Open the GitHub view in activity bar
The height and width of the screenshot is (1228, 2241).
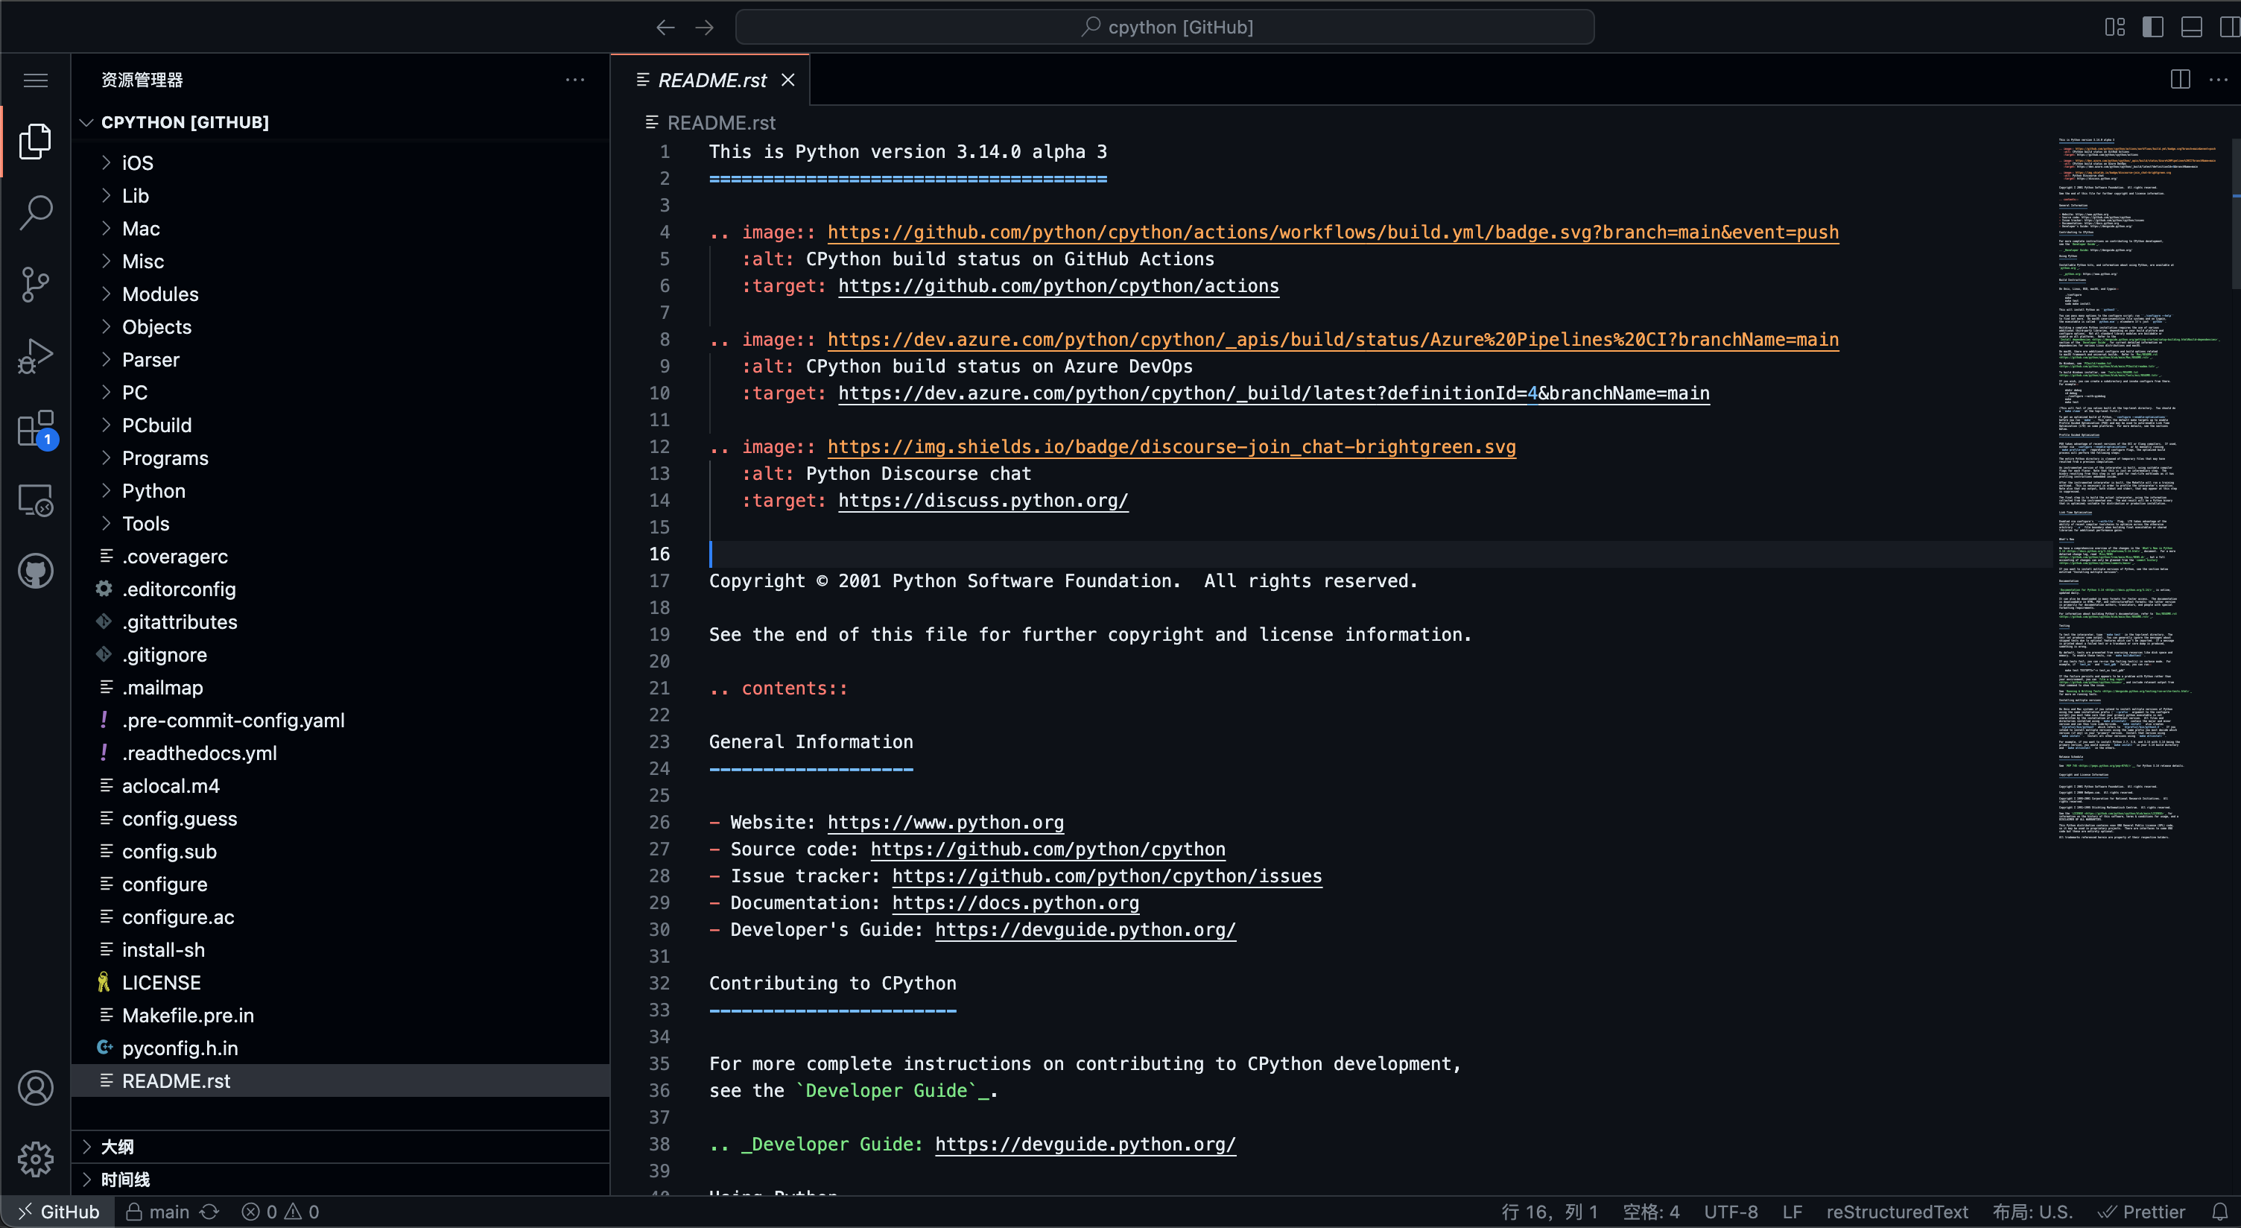(36, 572)
